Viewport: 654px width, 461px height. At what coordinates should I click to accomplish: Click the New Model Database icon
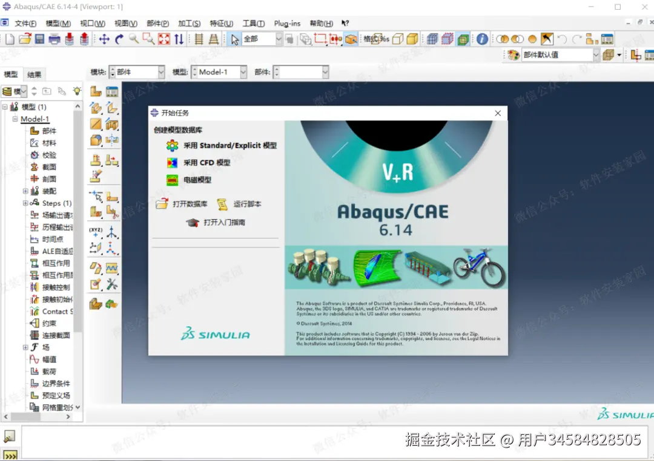(x=10, y=39)
